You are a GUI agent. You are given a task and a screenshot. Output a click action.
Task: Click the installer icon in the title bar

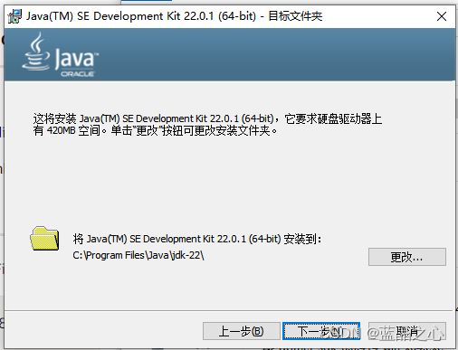pyautogui.click(x=14, y=16)
